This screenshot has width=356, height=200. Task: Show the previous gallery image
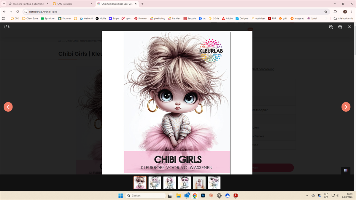(8, 107)
